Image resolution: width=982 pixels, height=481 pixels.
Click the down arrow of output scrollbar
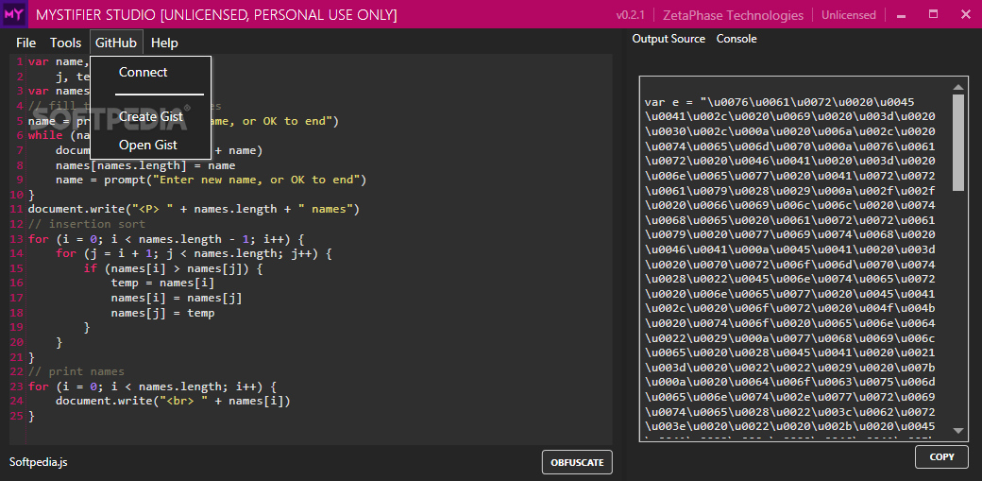coord(958,431)
